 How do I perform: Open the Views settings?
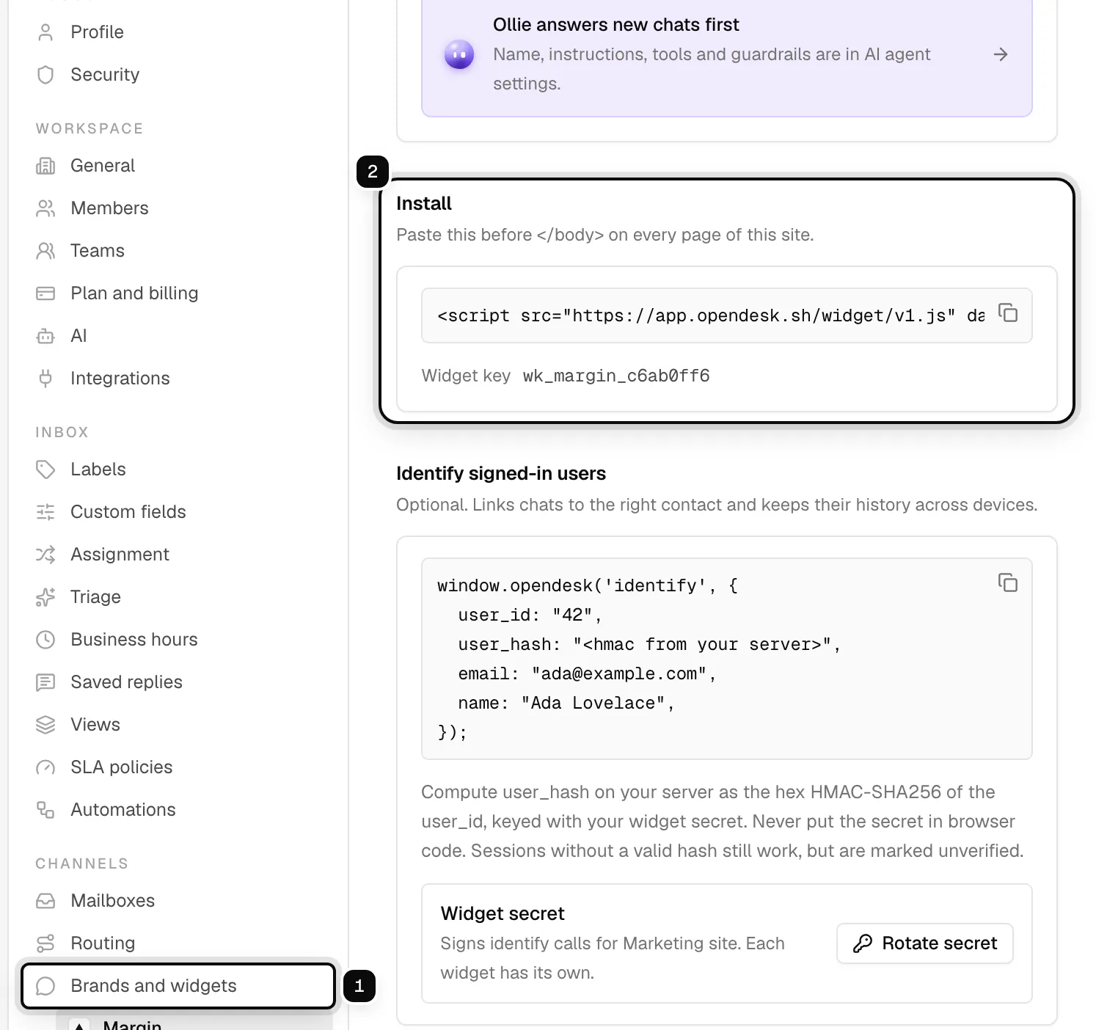coord(178,725)
